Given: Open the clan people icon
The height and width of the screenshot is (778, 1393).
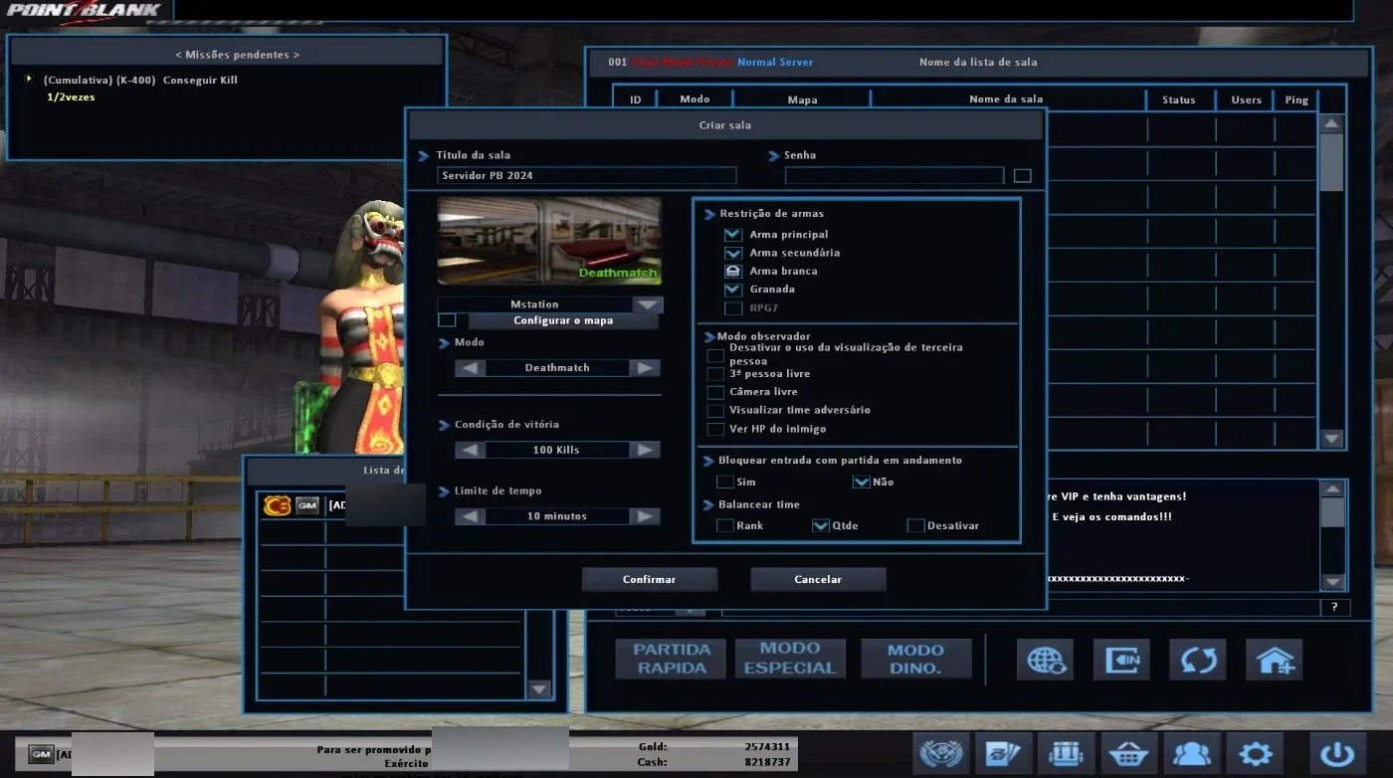Looking at the screenshot, I should pyautogui.click(x=1192, y=753).
